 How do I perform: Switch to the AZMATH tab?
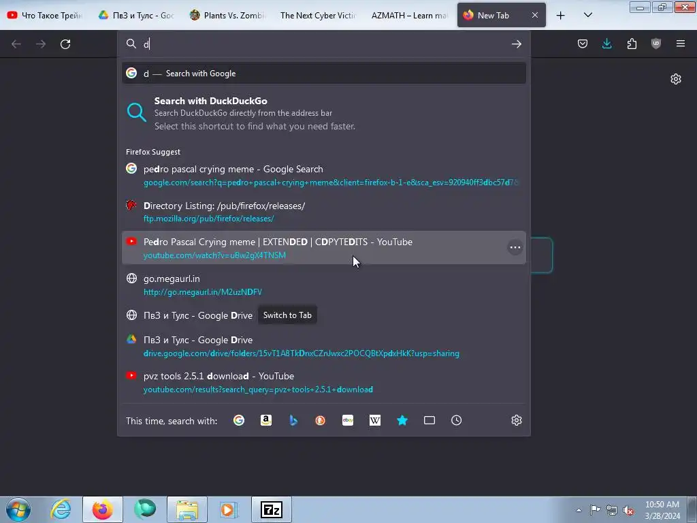click(x=409, y=16)
